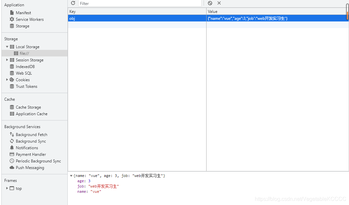Open the Storage overview under Application
Screen dimensions: 349x205
(x=22, y=26)
